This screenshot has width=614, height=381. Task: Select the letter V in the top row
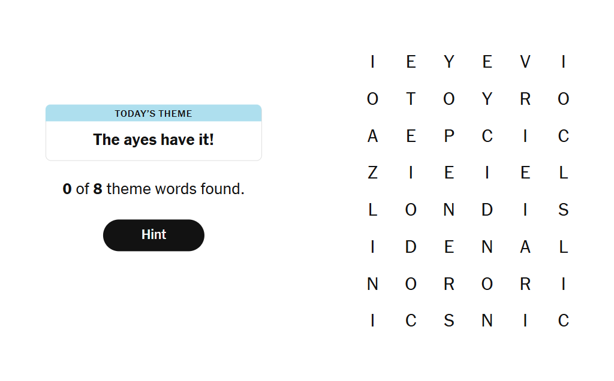(x=525, y=62)
